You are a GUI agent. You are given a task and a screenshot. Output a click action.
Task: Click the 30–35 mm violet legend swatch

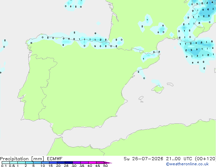coord(77,163)
